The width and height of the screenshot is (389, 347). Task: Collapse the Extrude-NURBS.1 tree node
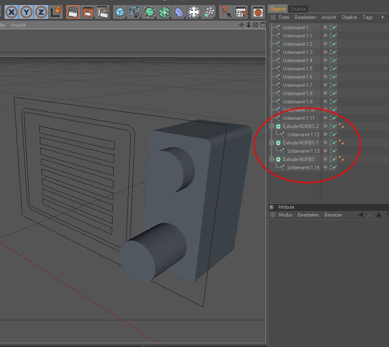272,143
